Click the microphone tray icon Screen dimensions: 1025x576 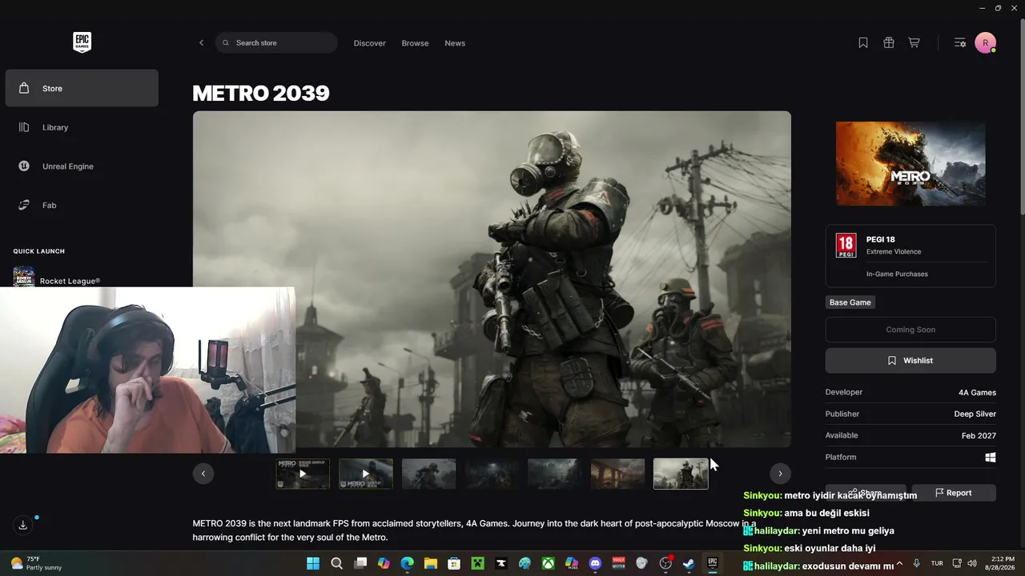coord(916,563)
